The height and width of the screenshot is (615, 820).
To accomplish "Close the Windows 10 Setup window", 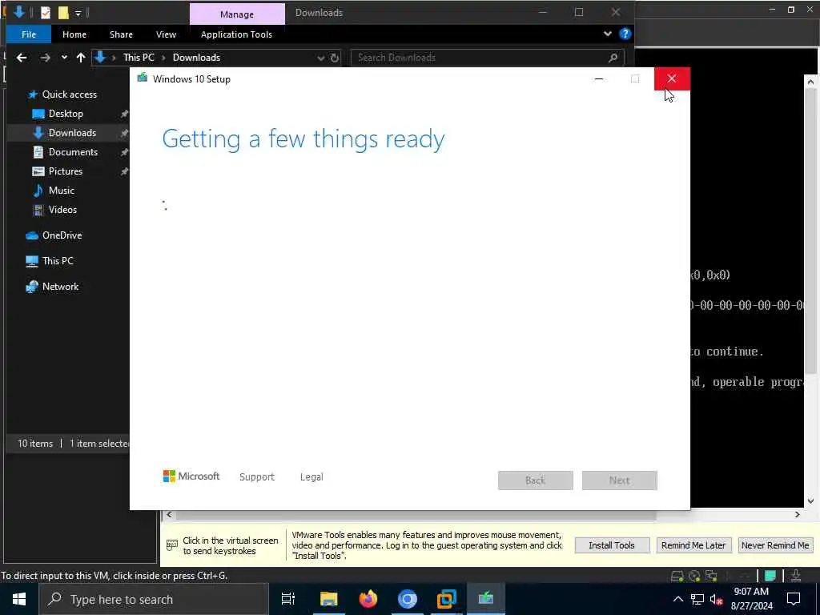I will click(x=672, y=79).
